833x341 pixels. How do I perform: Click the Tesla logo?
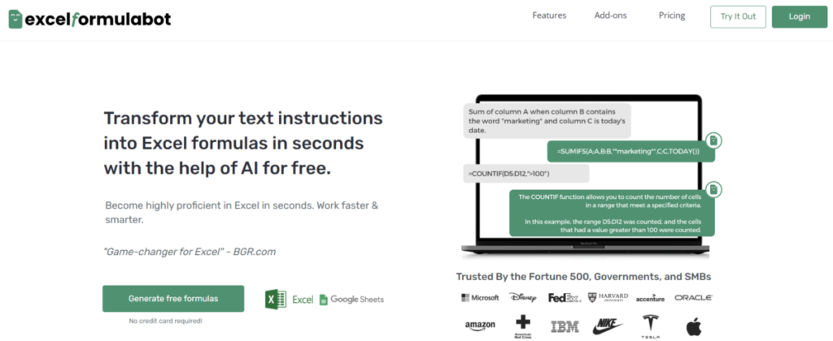(650, 326)
